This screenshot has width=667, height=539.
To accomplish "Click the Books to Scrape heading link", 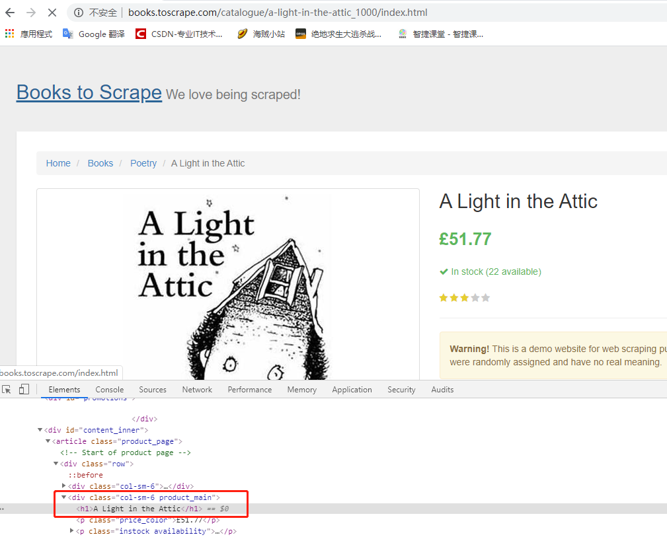I will coord(89,92).
